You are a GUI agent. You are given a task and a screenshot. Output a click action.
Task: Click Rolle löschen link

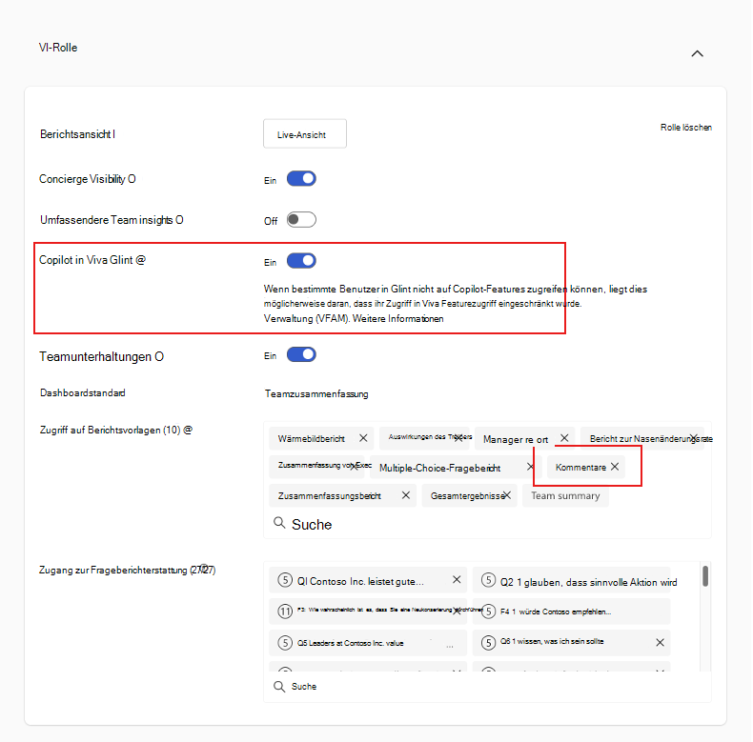[685, 128]
